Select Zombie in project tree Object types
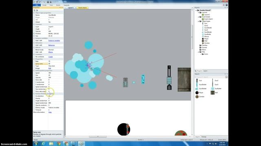Viewport: 261px width, 146px height. click(x=206, y=43)
